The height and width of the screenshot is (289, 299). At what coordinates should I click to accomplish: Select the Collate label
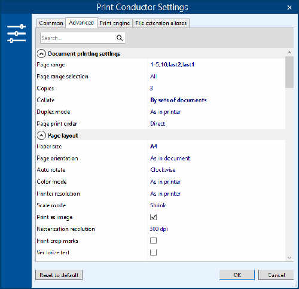coord(45,100)
